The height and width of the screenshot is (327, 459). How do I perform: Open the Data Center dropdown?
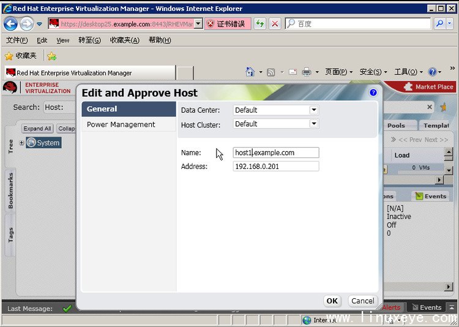(x=314, y=110)
